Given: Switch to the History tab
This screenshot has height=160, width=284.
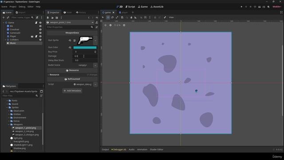Looking at the screenshot, I should (x=81, y=12).
